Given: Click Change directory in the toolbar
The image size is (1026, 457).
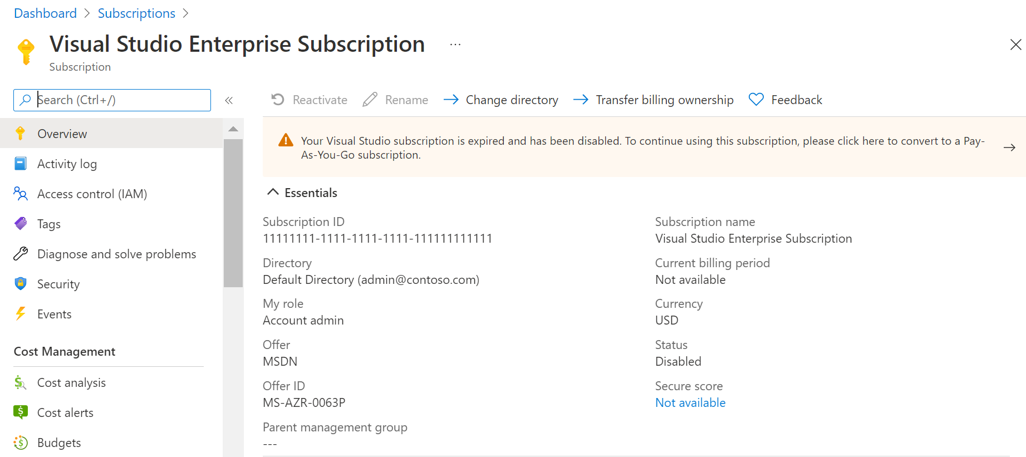Looking at the screenshot, I should tap(501, 100).
